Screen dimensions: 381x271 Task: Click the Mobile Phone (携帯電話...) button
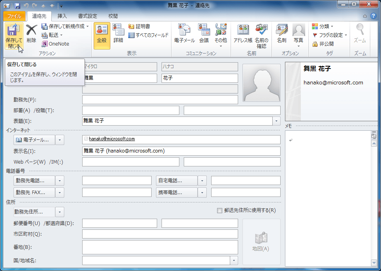177,193
